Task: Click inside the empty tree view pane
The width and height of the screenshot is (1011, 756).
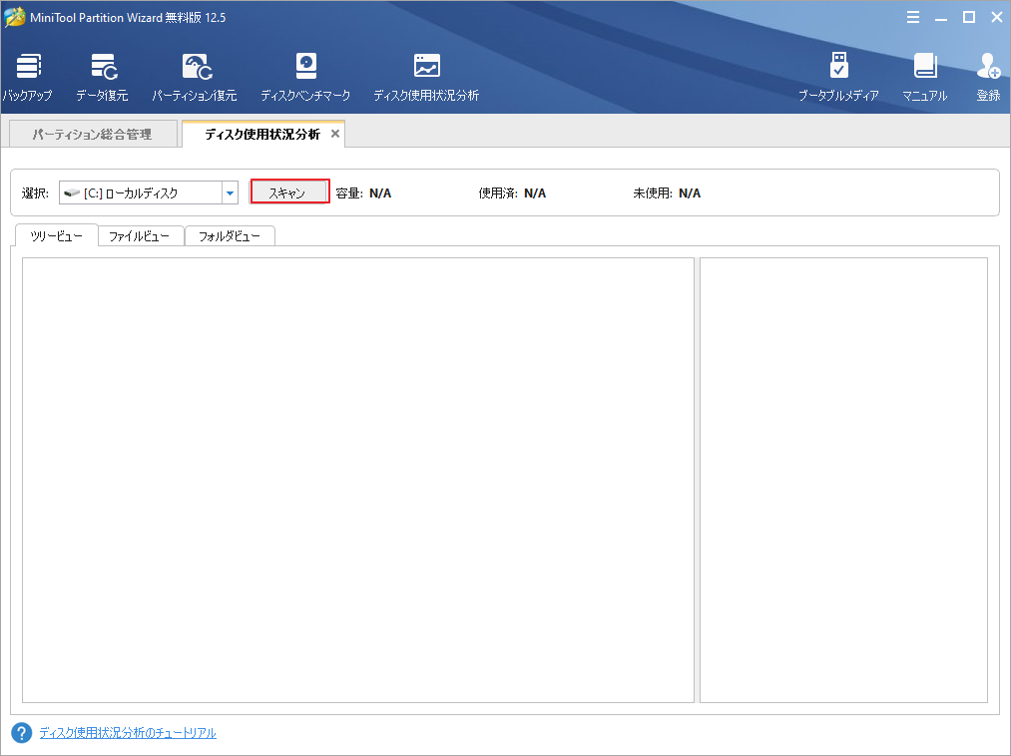Action: [357, 479]
